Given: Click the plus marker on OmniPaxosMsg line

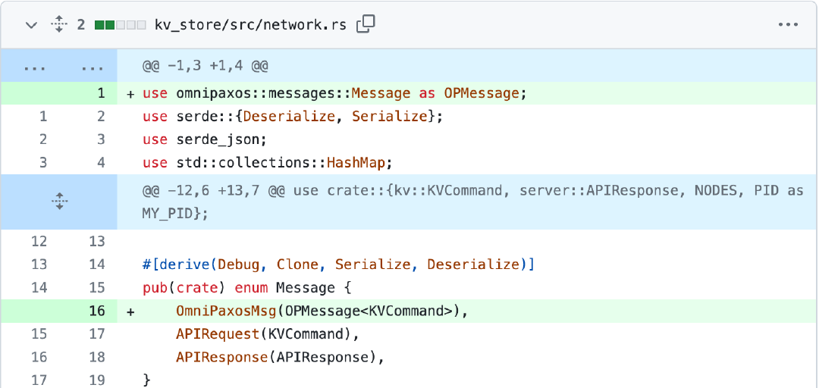Looking at the screenshot, I should click(130, 311).
